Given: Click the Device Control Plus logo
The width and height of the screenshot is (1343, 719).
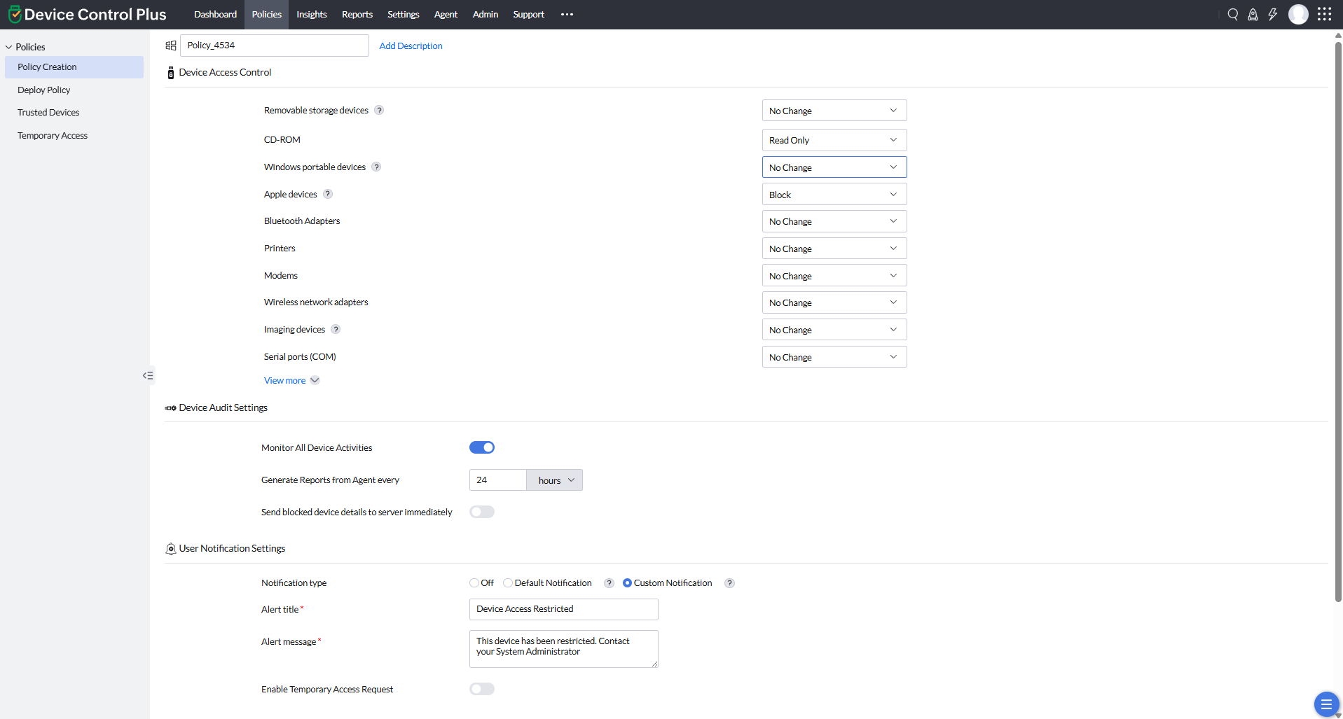Looking at the screenshot, I should click(x=88, y=14).
